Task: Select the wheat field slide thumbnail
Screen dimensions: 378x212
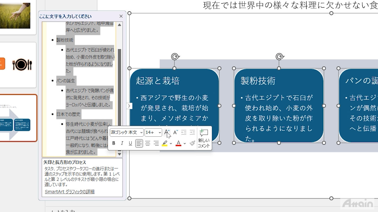Action: coord(15,16)
